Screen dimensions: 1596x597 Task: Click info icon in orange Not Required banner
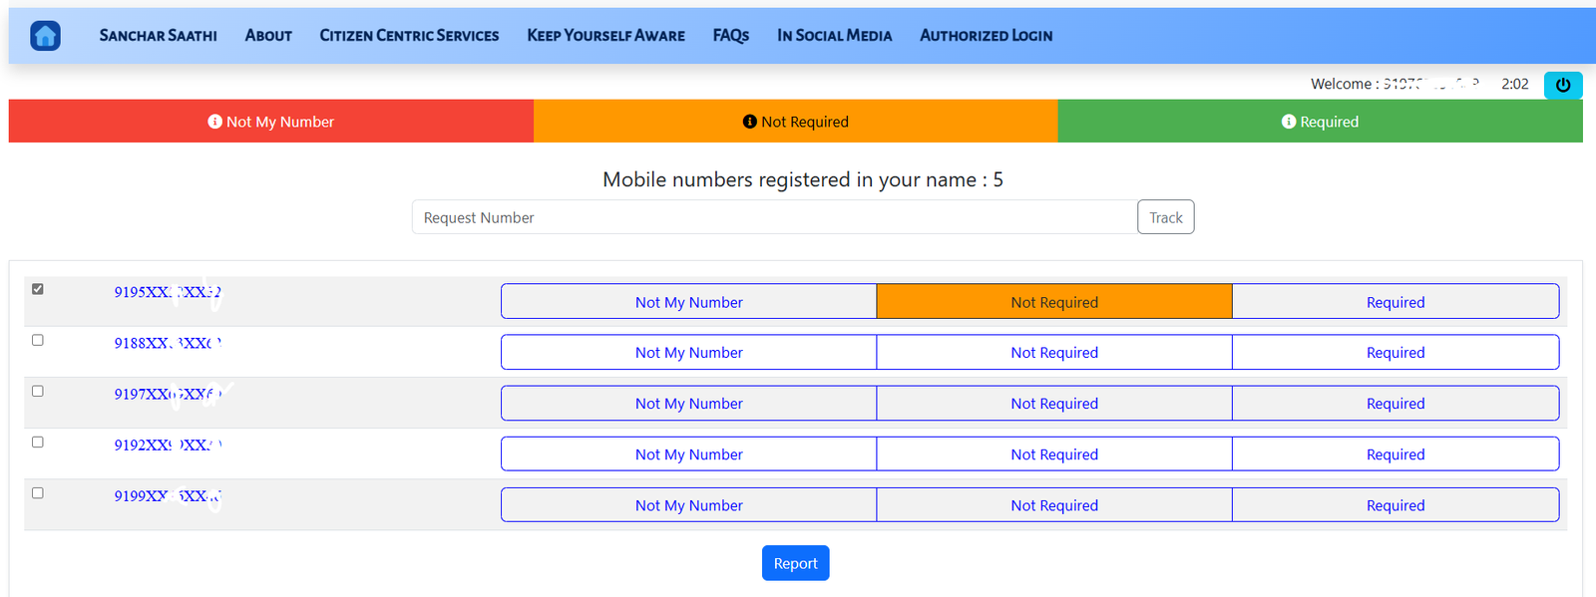750,122
